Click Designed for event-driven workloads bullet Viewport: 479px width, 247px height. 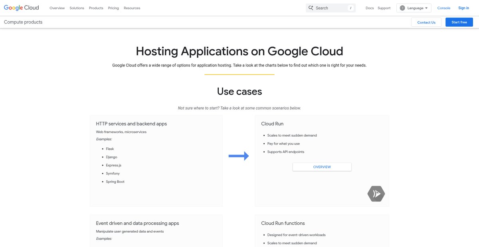[297, 235]
